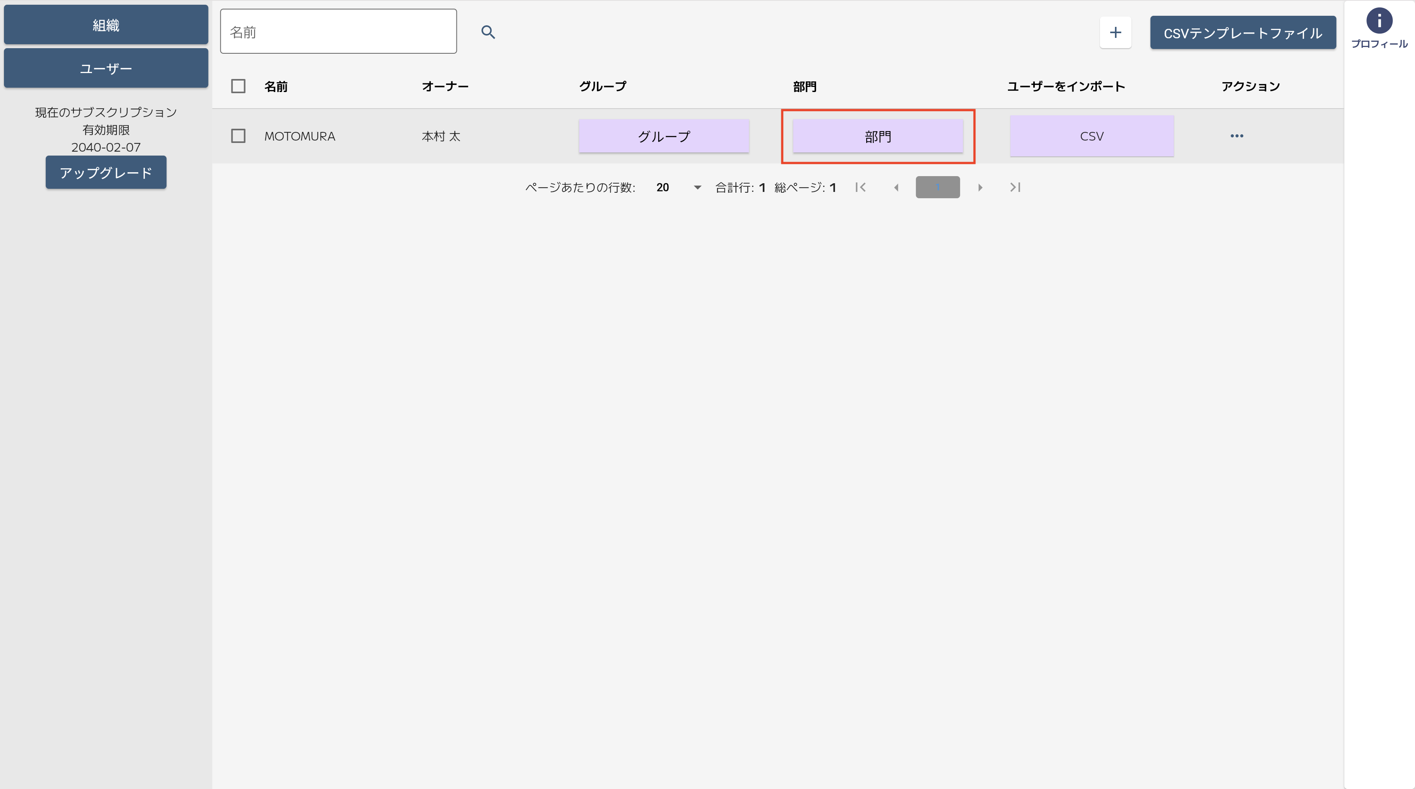Jump to last page arrow
Viewport: 1415px width, 789px height.
tap(1015, 187)
